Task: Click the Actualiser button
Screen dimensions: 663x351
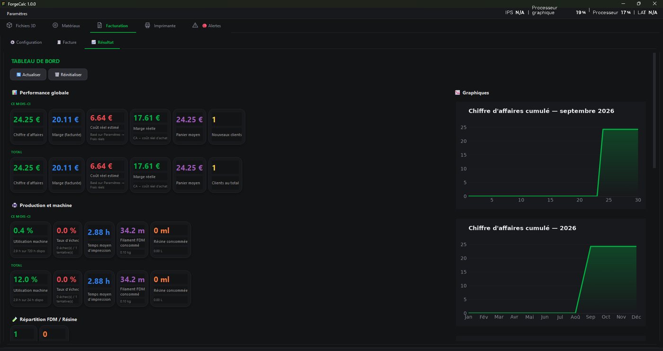Action: tap(28, 75)
